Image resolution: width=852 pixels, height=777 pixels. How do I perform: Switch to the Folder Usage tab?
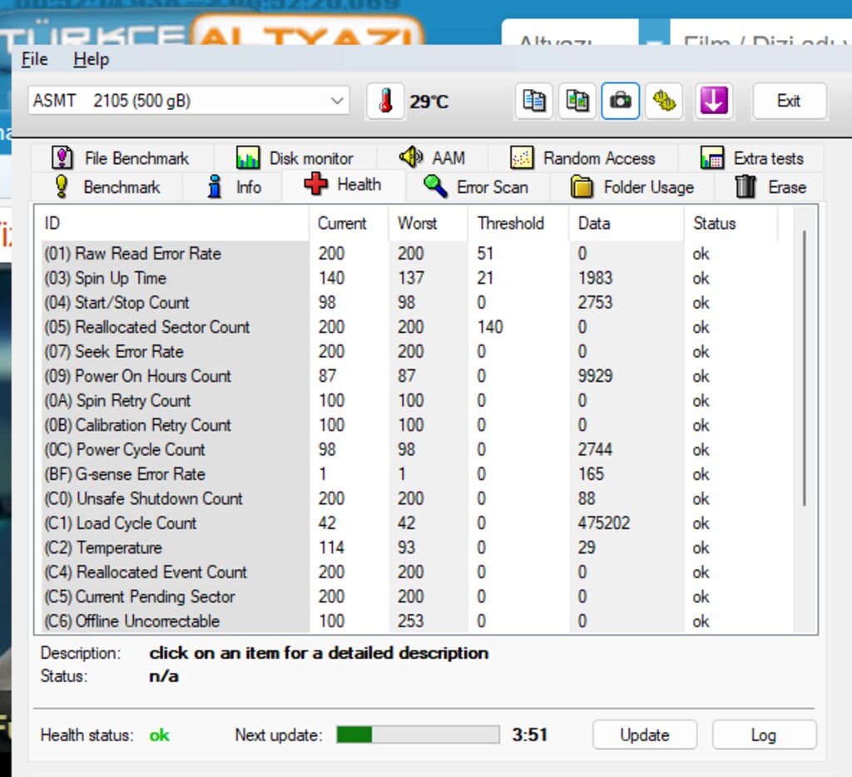[x=632, y=187]
